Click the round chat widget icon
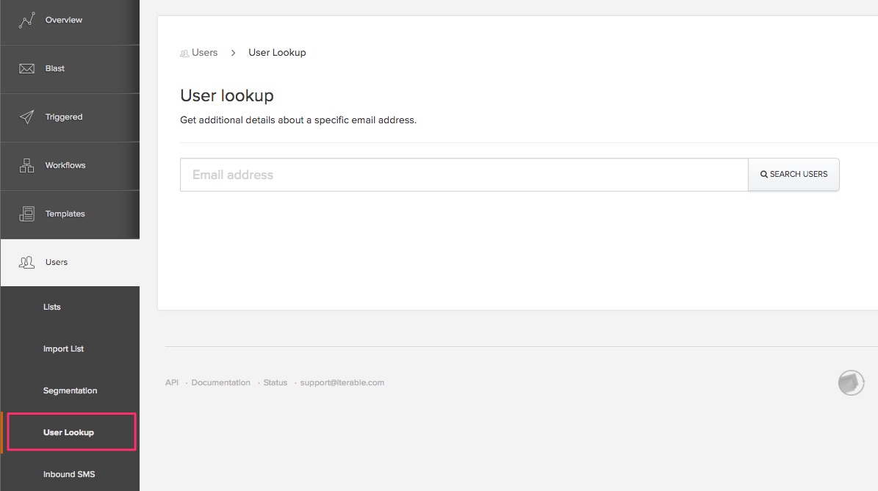Screen dimensions: 878x491 (851, 383)
